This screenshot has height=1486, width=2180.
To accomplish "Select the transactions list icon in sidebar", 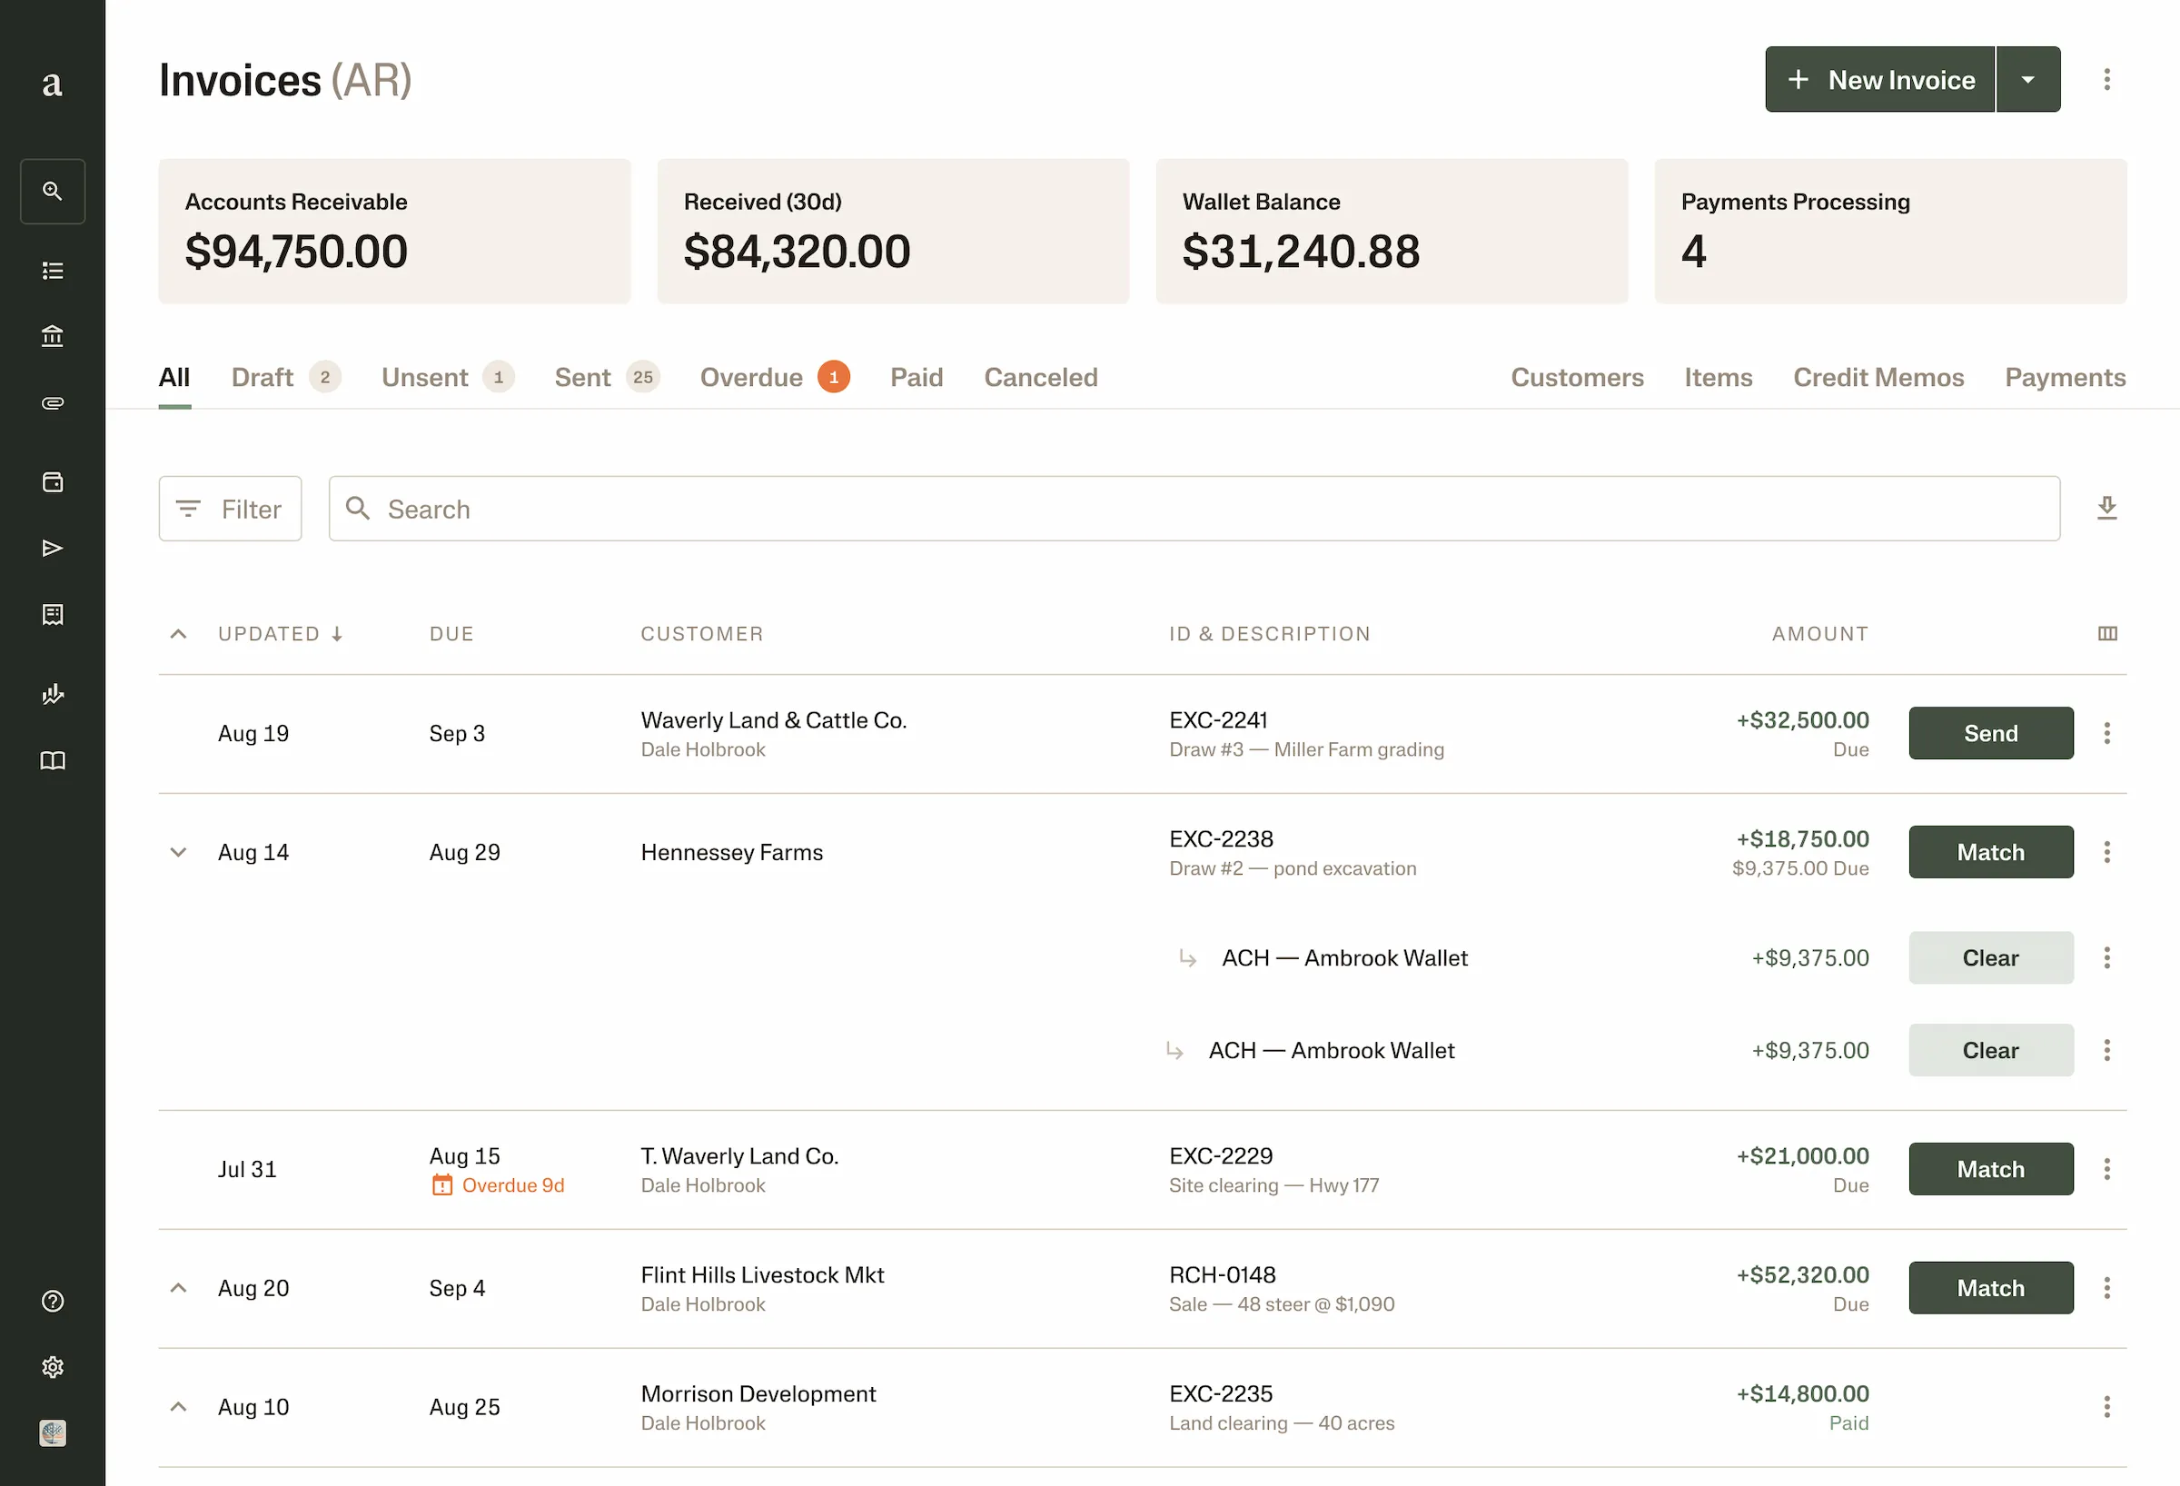I will point(53,270).
